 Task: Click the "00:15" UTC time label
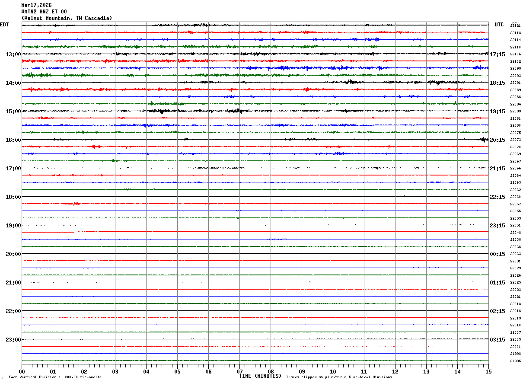497,254
